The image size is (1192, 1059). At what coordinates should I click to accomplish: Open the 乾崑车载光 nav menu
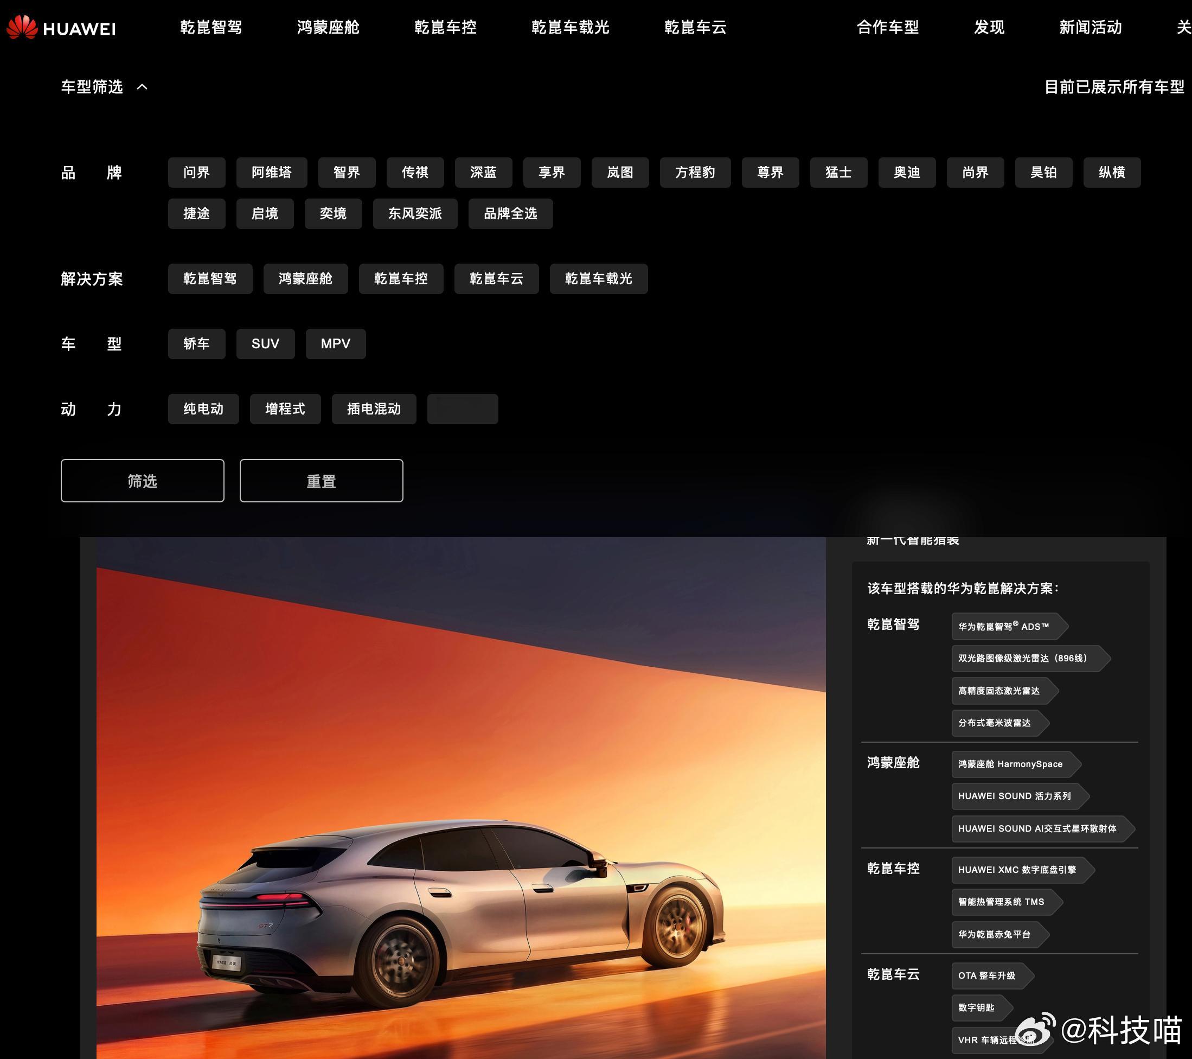[x=571, y=28]
